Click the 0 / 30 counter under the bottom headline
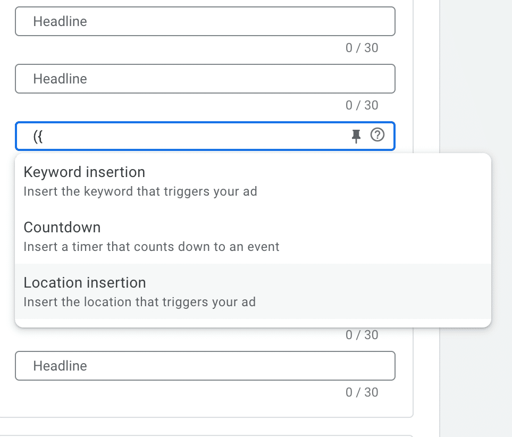Viewport: 512px width, 437px height. click(x=362, y=392)
